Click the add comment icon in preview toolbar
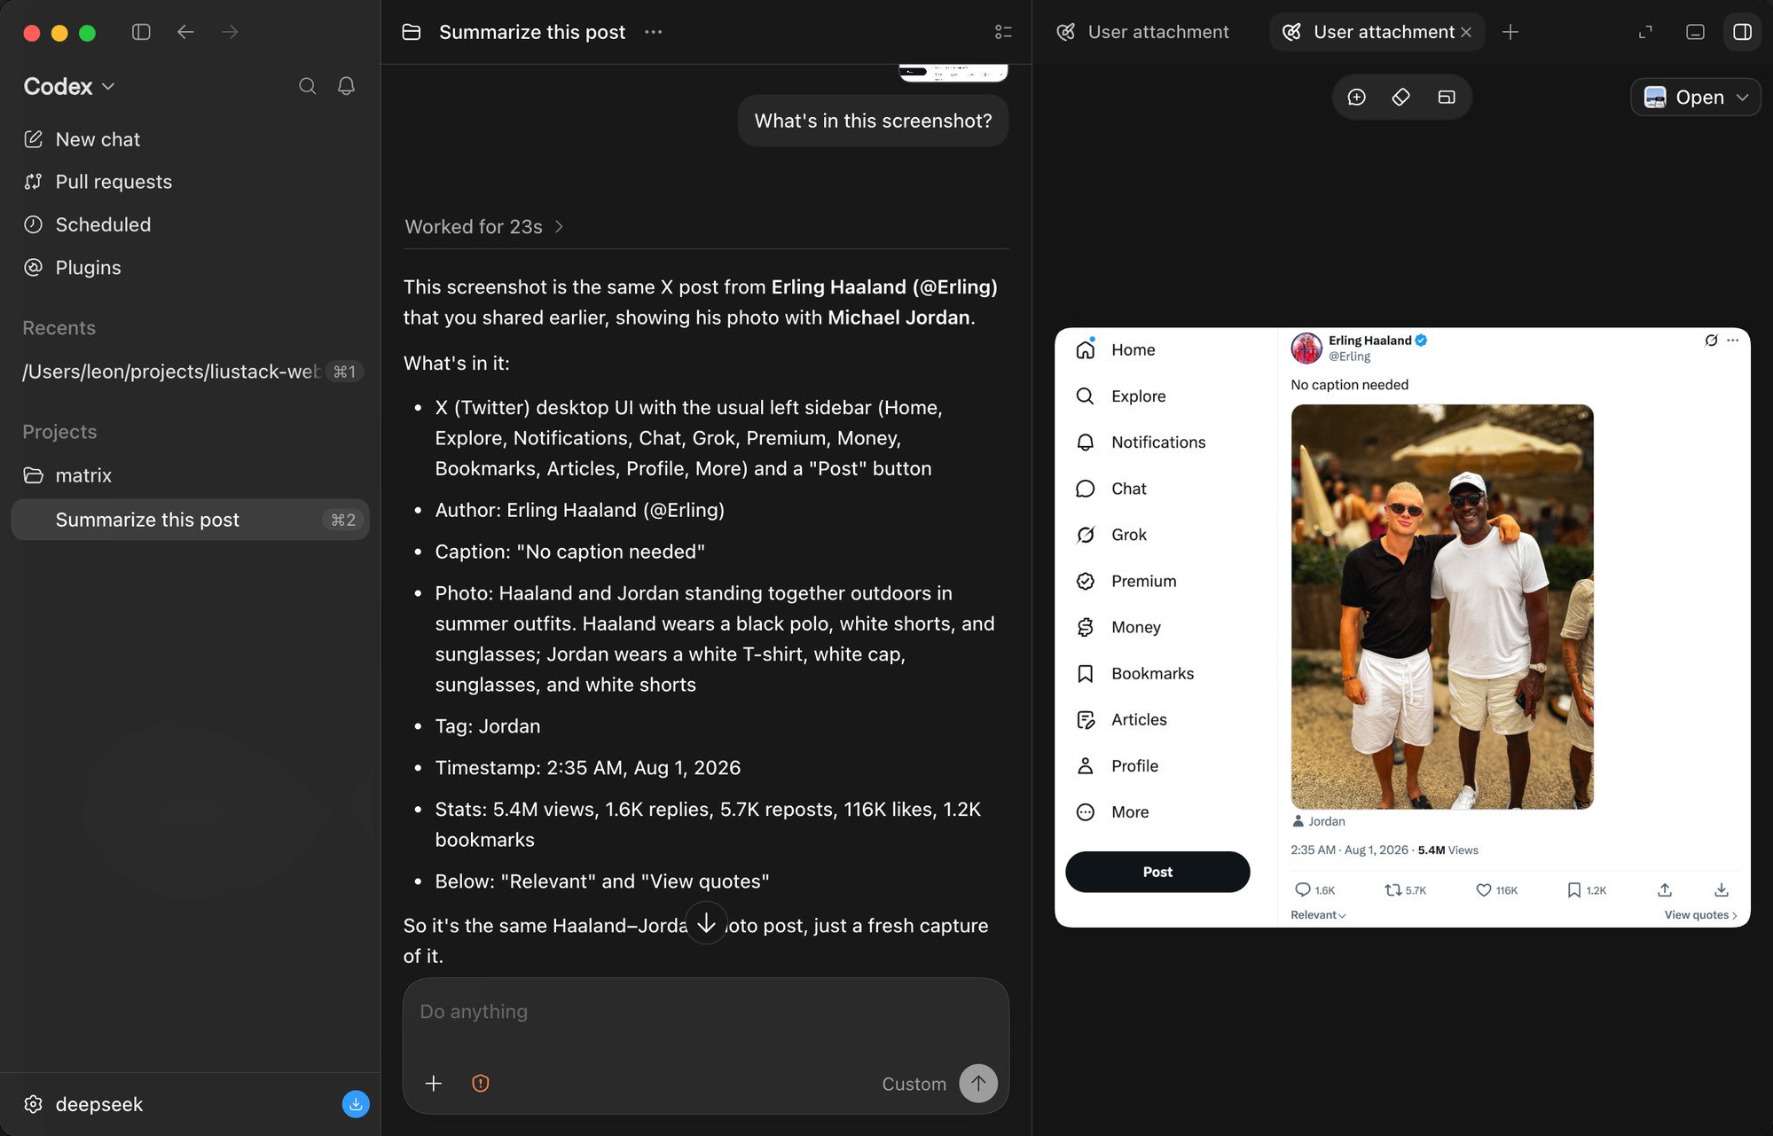1773x1136 pixels. click(1357, 97)
